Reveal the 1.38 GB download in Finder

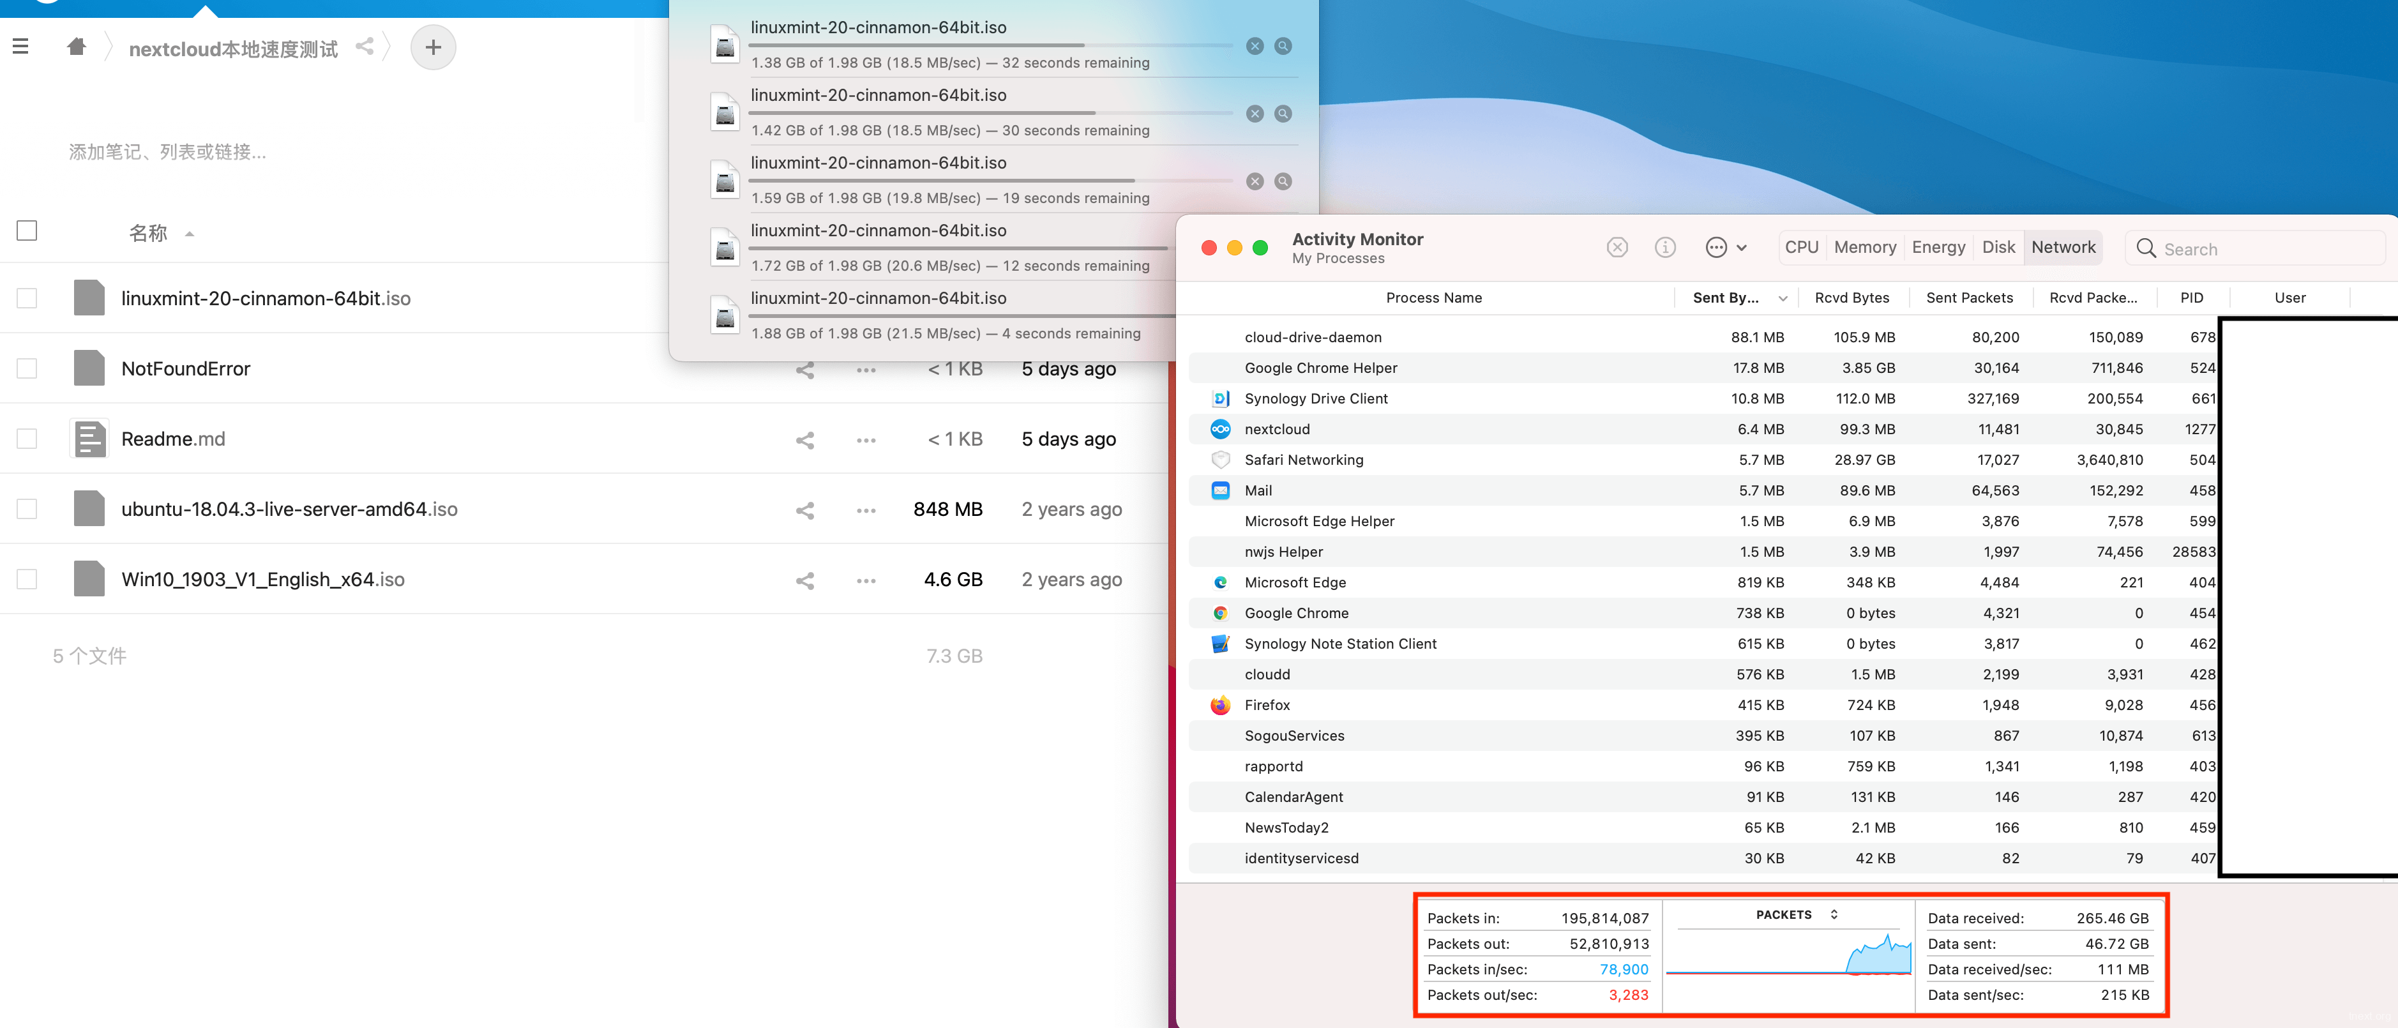click(x=1283, y=45)
